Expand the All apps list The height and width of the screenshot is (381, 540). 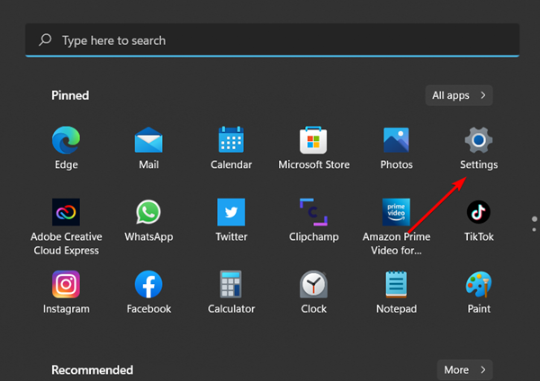click(x=459, y=94)
